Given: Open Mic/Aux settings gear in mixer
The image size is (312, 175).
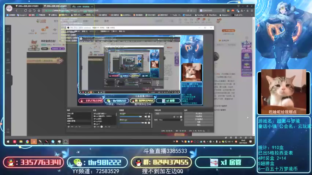Looking at the screenshot, I should (x=149, y=123).
